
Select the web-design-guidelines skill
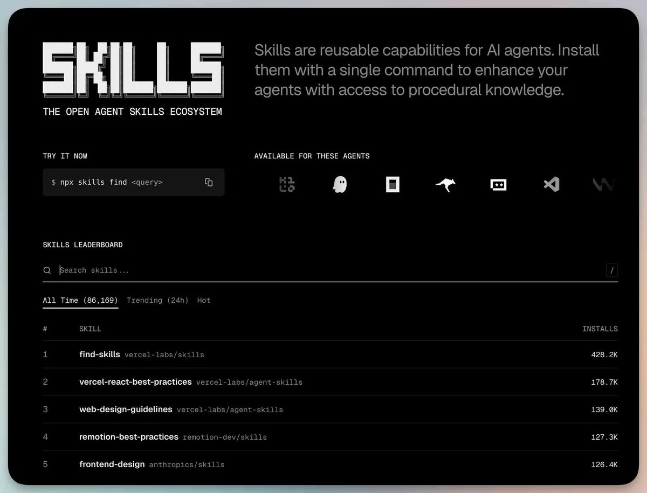point(126,409)
